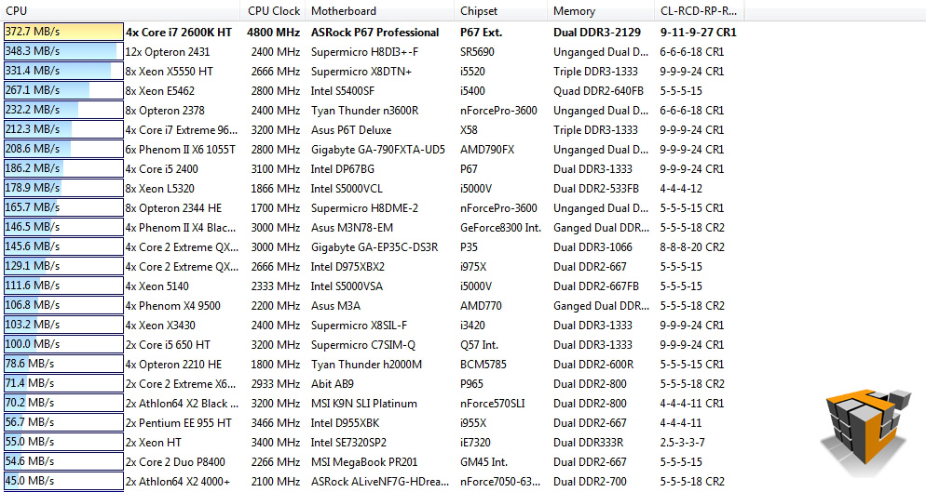Click the Asus P6T Deluxe motherboard cell

tap(351, 130)
